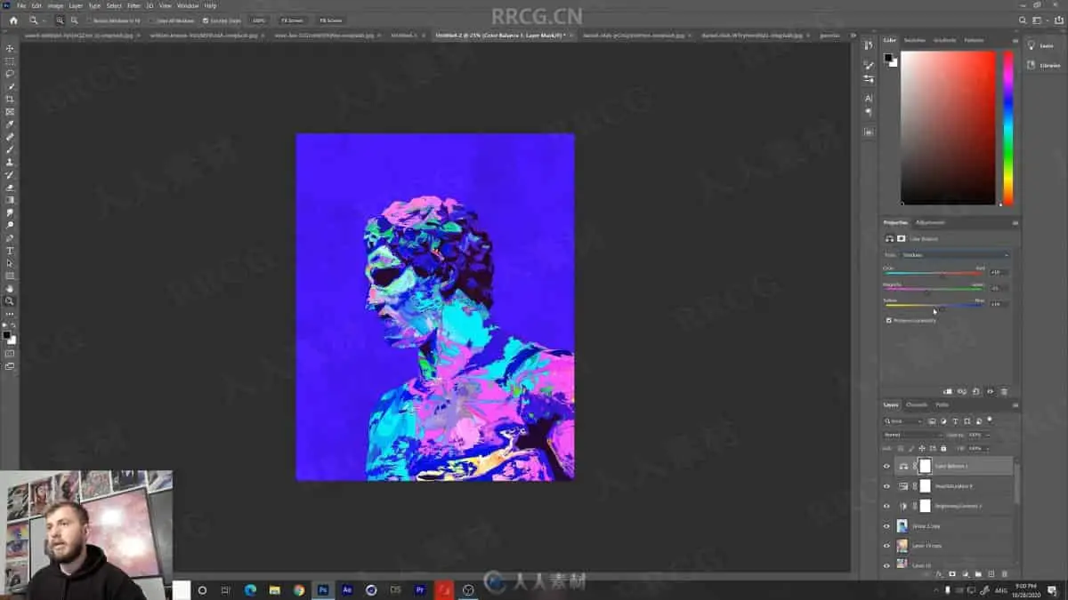Screen dimensions: 1068x600
Task: Toggle the Preserve Luminosity checkbox
Action: point(888,320)
